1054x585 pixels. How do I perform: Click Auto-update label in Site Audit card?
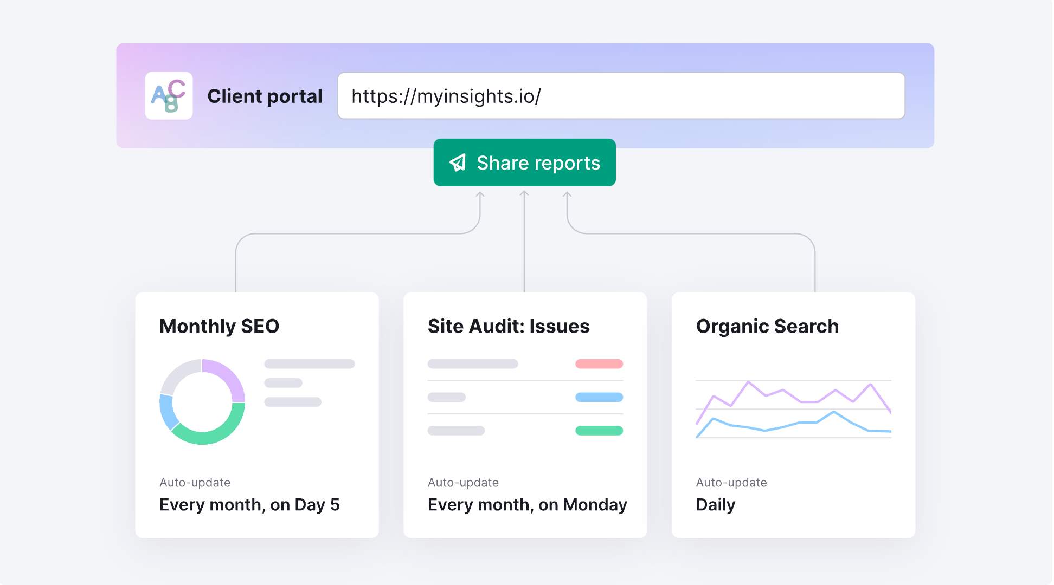click(x=463, y=483)
